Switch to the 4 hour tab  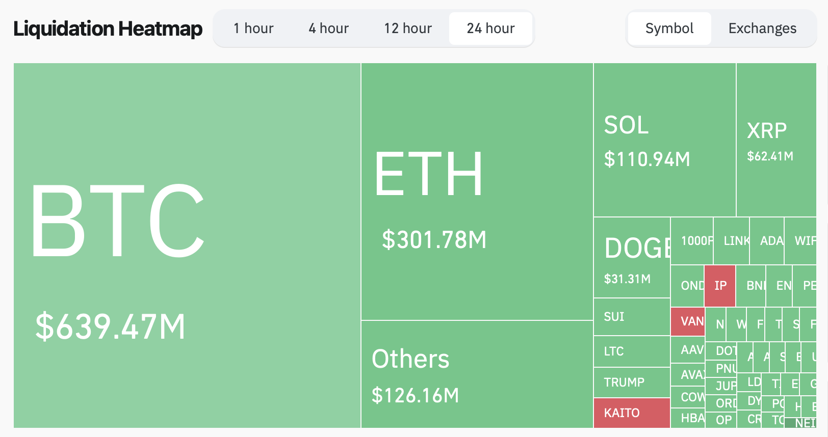coord(329,29)
